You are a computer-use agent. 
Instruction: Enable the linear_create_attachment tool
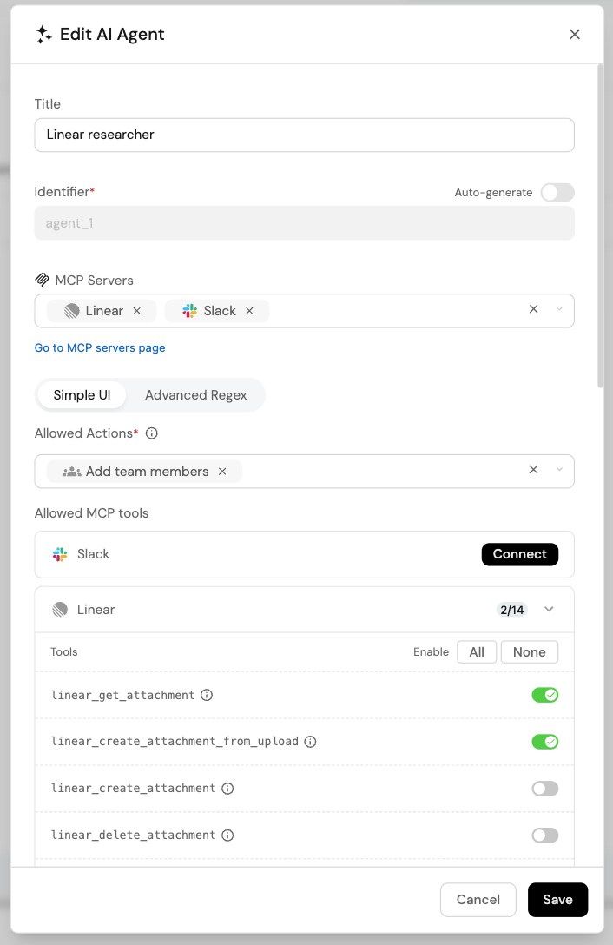(545, 789)
